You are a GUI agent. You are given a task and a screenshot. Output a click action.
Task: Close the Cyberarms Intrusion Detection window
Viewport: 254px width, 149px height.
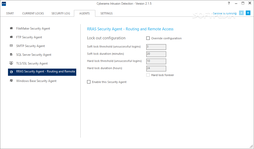click(250, 3)
